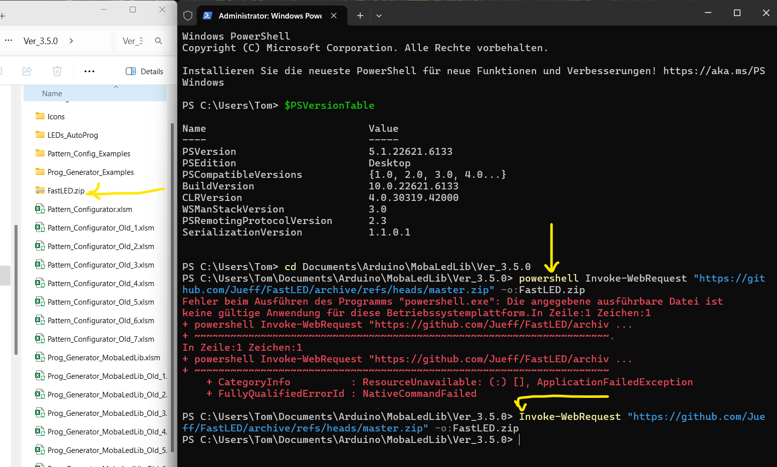Select the Pattern_Configurator.xlsm file
Viewport: 777px width, 467px height.
[90, 209]
